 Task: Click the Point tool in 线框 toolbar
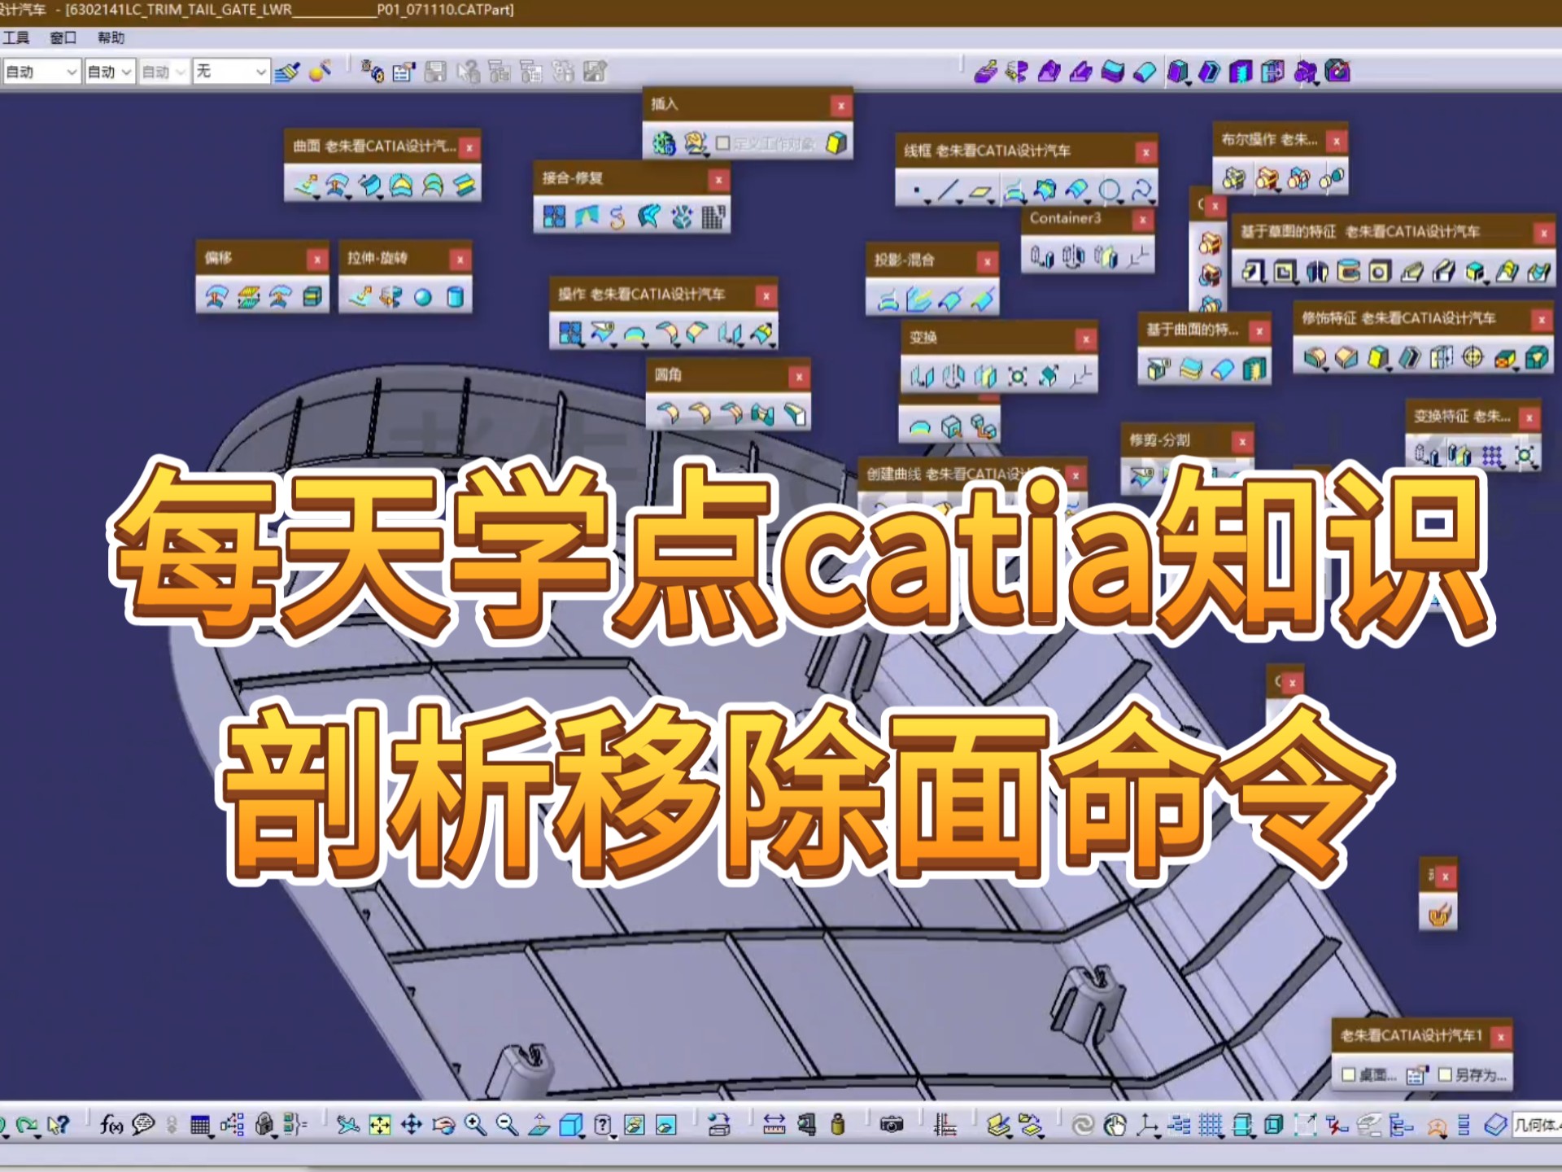pyautogui.click(x=917, y=191)
